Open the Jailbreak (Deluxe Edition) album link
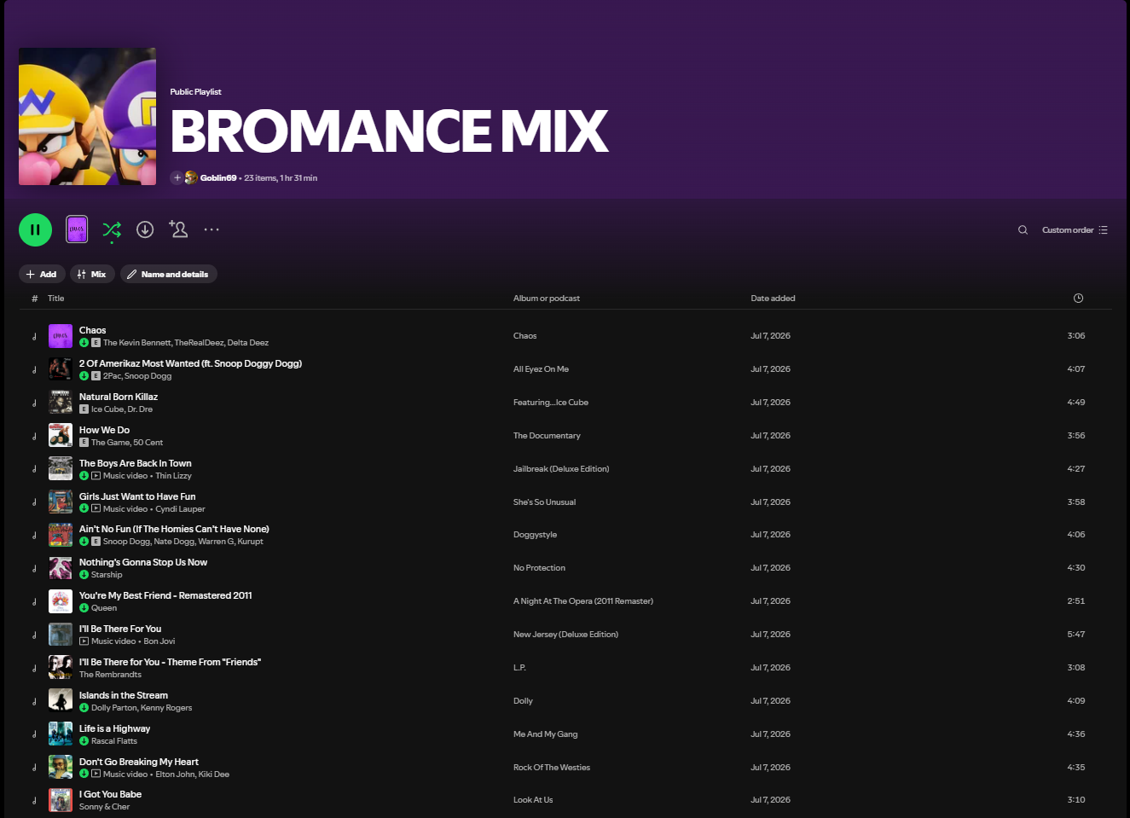 (561, 469)
